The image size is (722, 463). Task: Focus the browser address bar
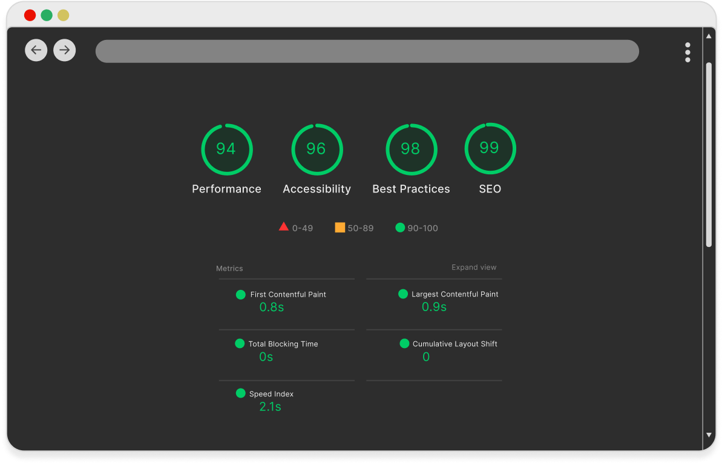[367, 51]
